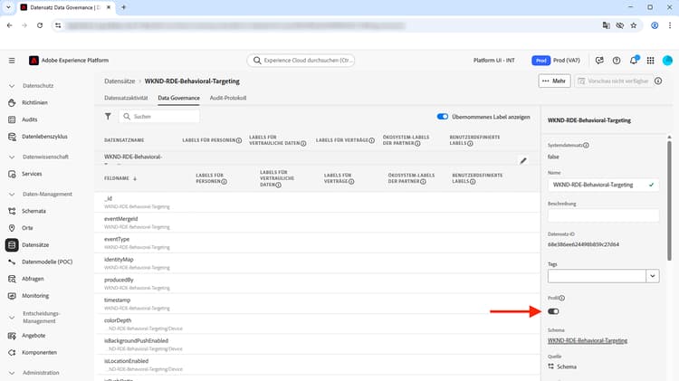This screenshot has width=679, height=381.
Task: Select the producedBy field row
Action: point(317,283)
